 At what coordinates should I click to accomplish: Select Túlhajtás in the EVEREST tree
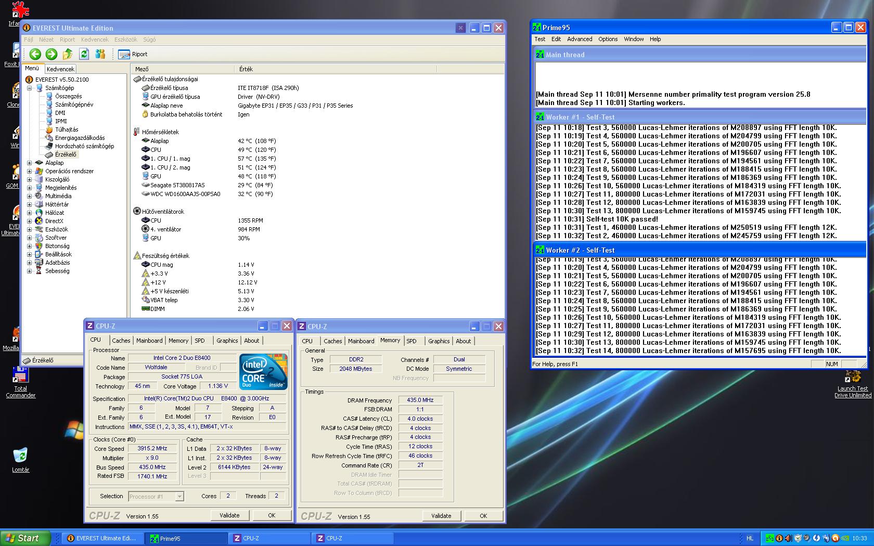[67, 129]
